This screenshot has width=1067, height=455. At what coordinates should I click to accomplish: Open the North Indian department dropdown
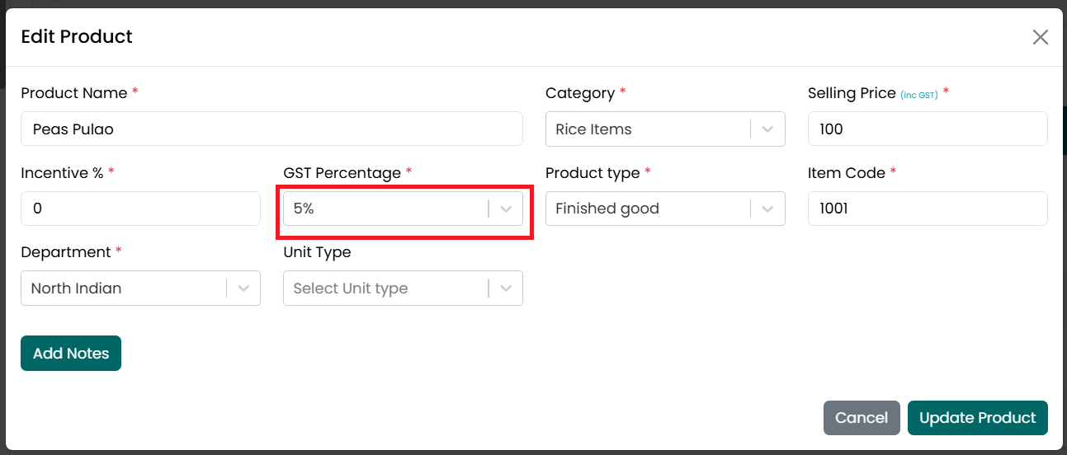coord(140,288)
